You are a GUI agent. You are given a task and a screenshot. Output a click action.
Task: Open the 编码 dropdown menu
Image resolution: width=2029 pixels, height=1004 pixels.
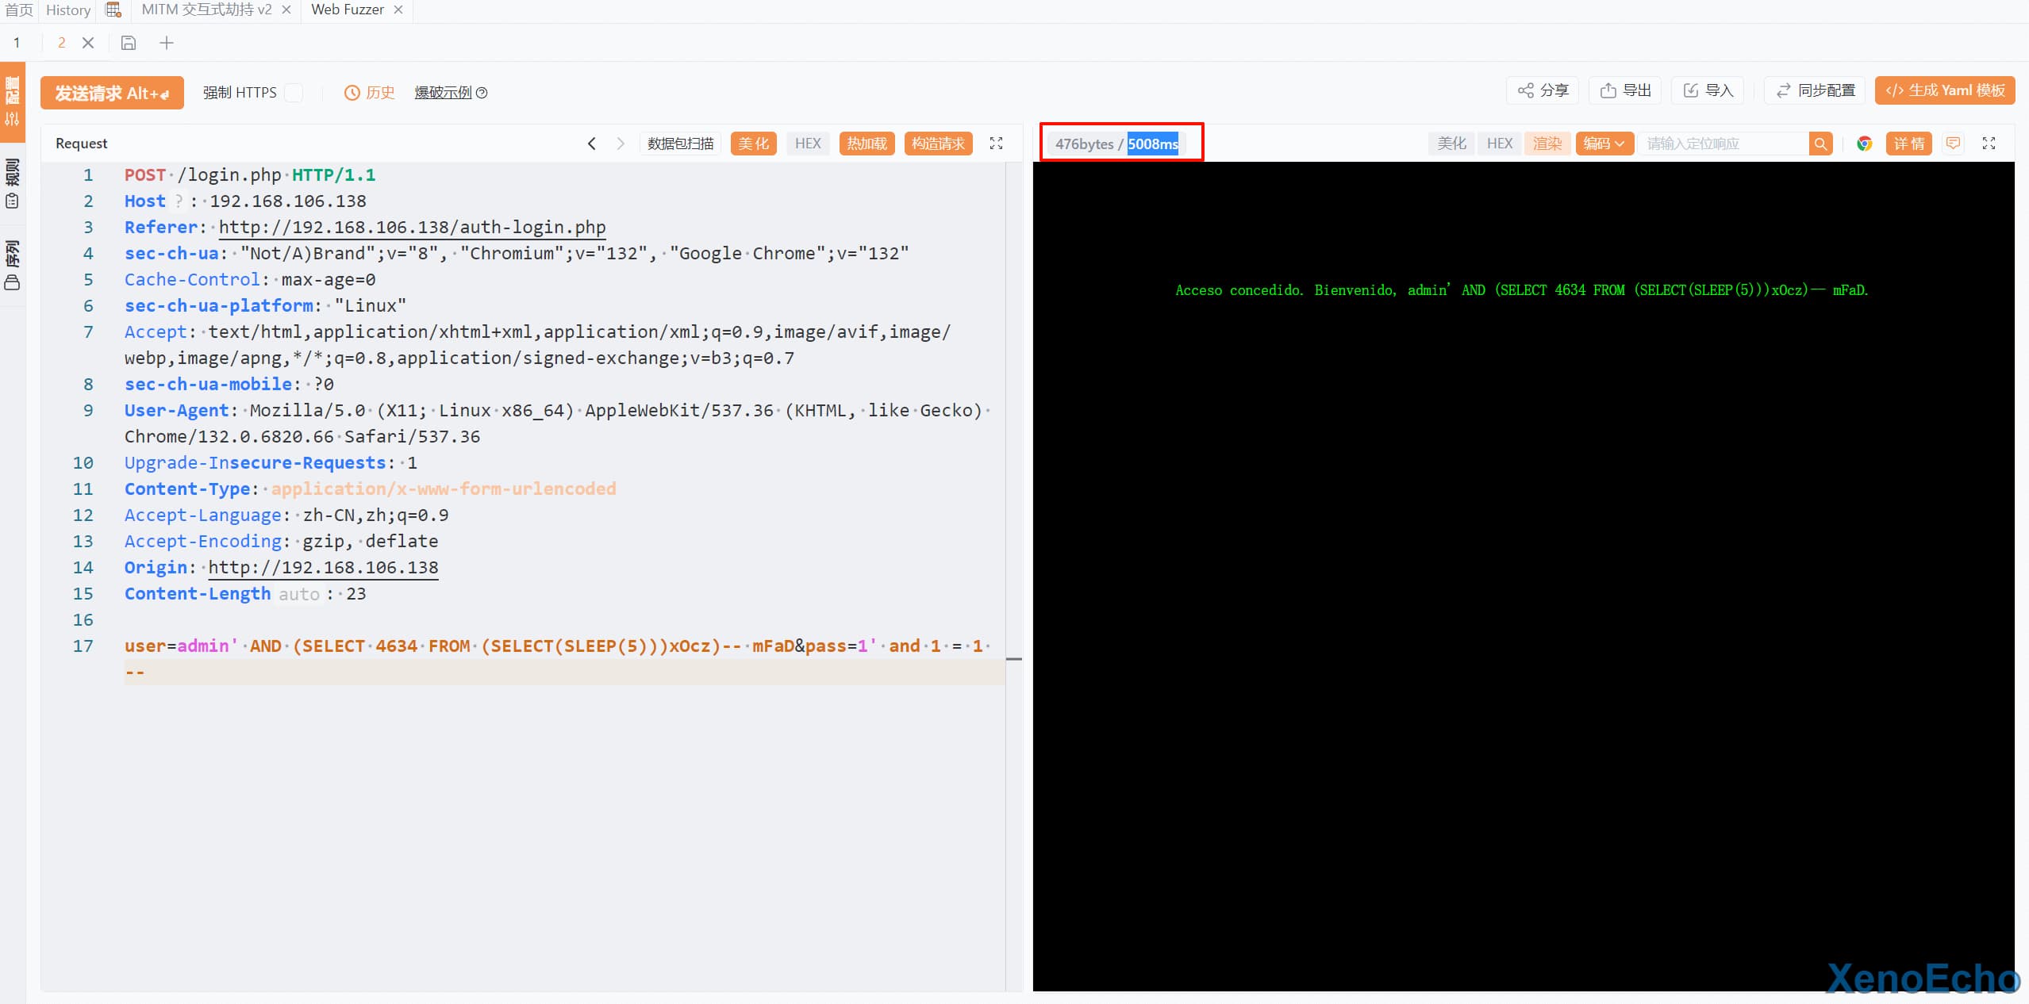(1604, 144)
